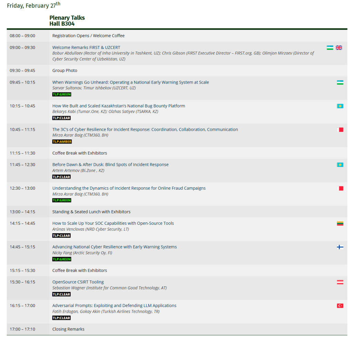353x338 pixels.
Task: Open Kazakhstan's National Bug Bounty Platform talk
Action: 119,106
